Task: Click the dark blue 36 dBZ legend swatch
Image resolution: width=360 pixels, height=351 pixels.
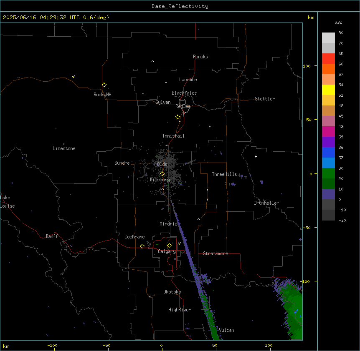Action: [x=328, y=152]
